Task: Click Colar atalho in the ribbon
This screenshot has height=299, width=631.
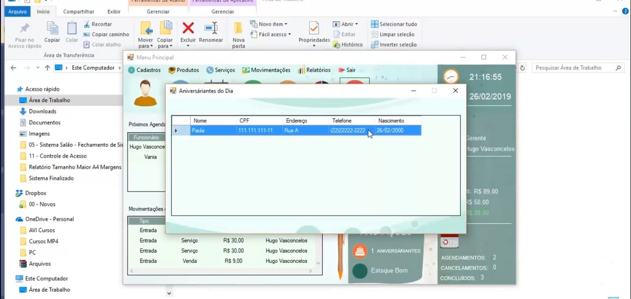Action: coord(102,45)
